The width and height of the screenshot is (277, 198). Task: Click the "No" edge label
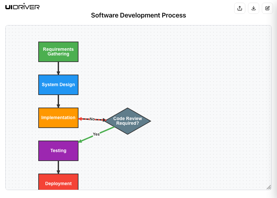point(92,119)
